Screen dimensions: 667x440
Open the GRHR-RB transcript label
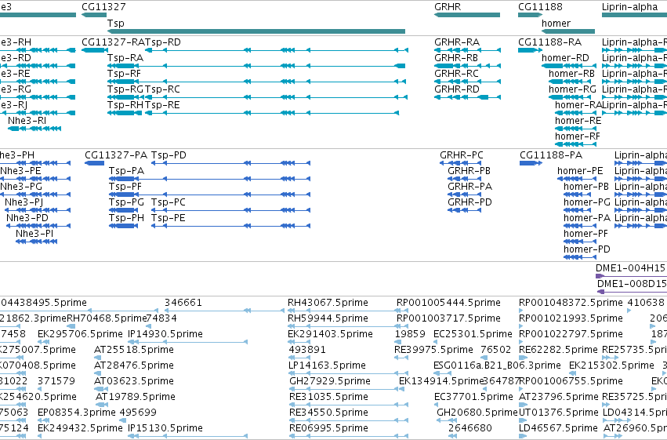[456, 58]
